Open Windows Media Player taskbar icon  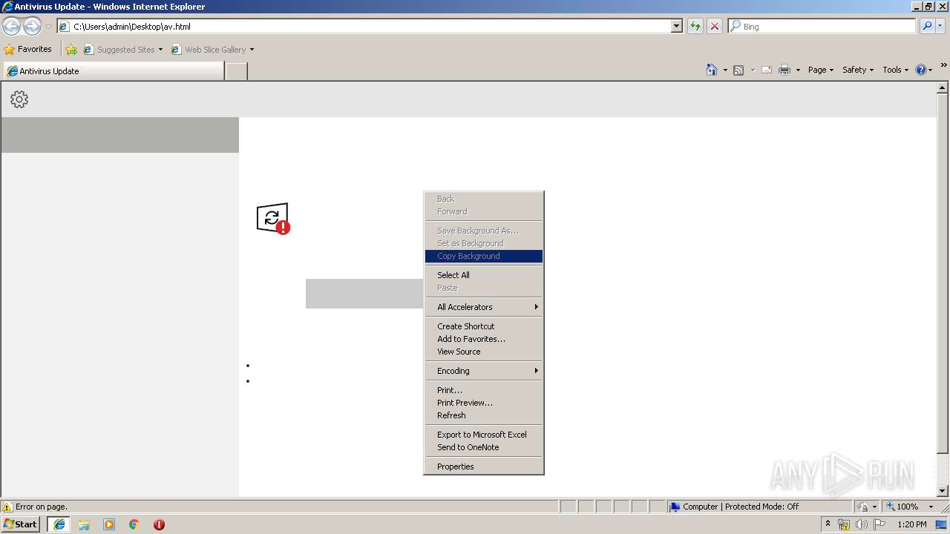pyautogui.click(x=109, y=524)
